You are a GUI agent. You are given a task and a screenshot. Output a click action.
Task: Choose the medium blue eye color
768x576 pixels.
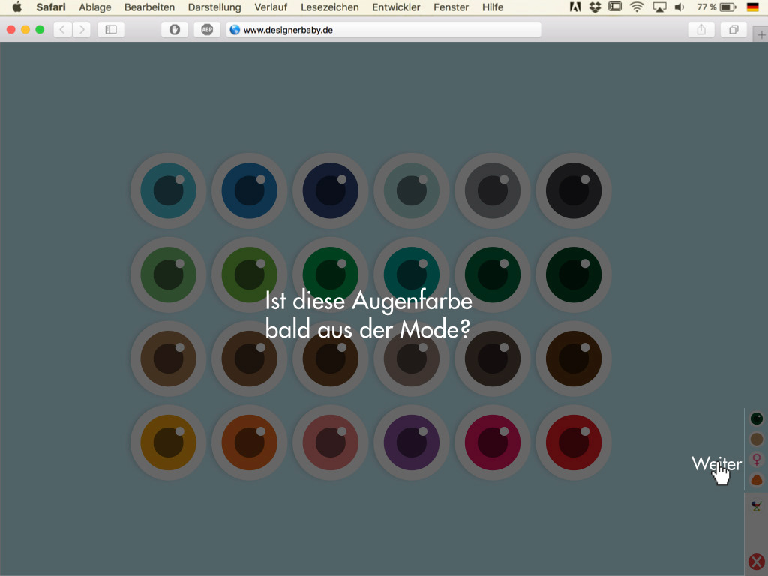tap(249, 190)
